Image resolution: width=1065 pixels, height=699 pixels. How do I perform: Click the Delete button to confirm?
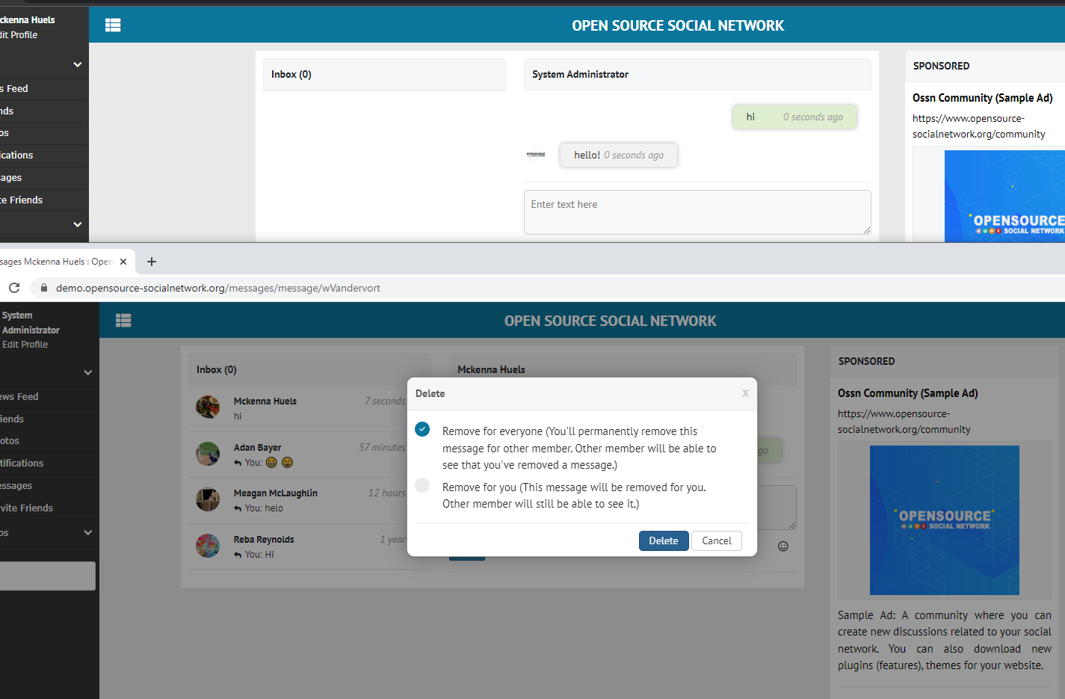[664, 541]
